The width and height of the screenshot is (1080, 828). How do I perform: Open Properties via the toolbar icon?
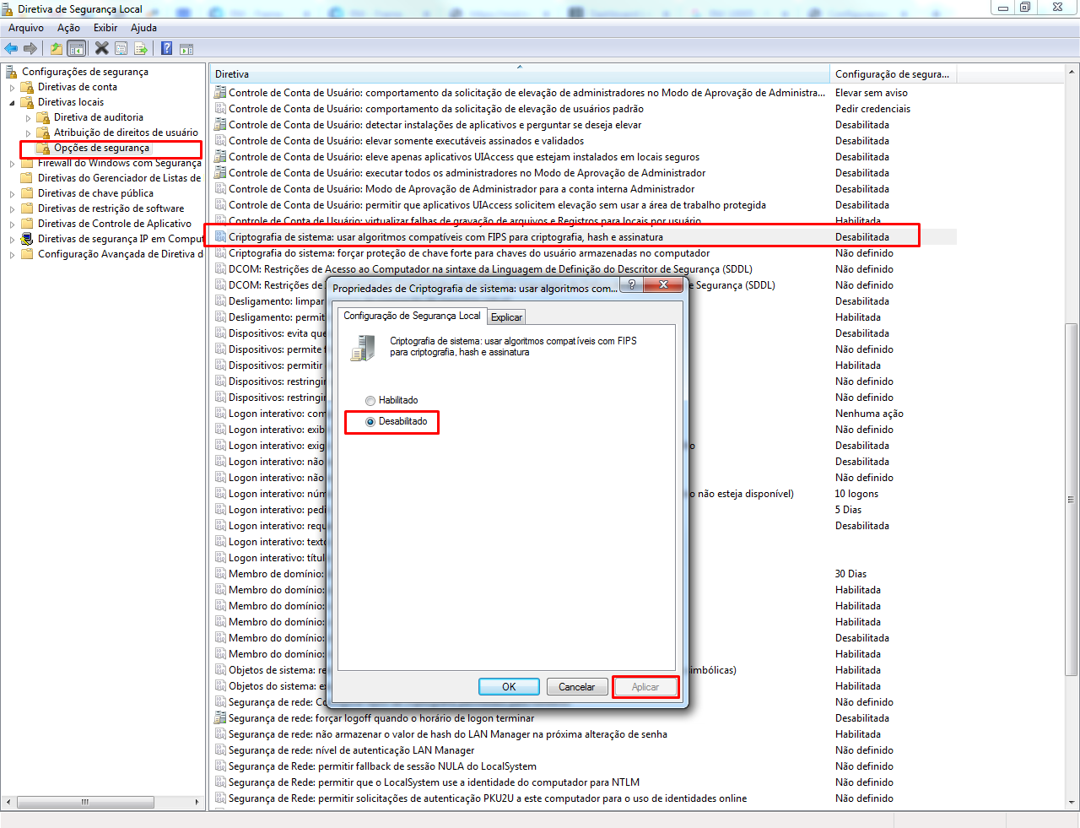[121, 49]
